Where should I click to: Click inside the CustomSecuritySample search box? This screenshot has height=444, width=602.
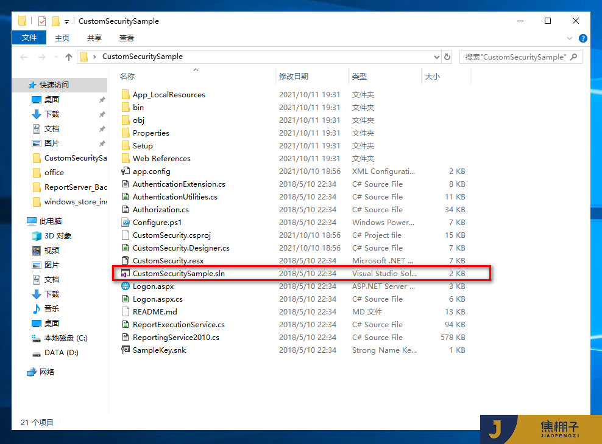click(x=512, y=56)
